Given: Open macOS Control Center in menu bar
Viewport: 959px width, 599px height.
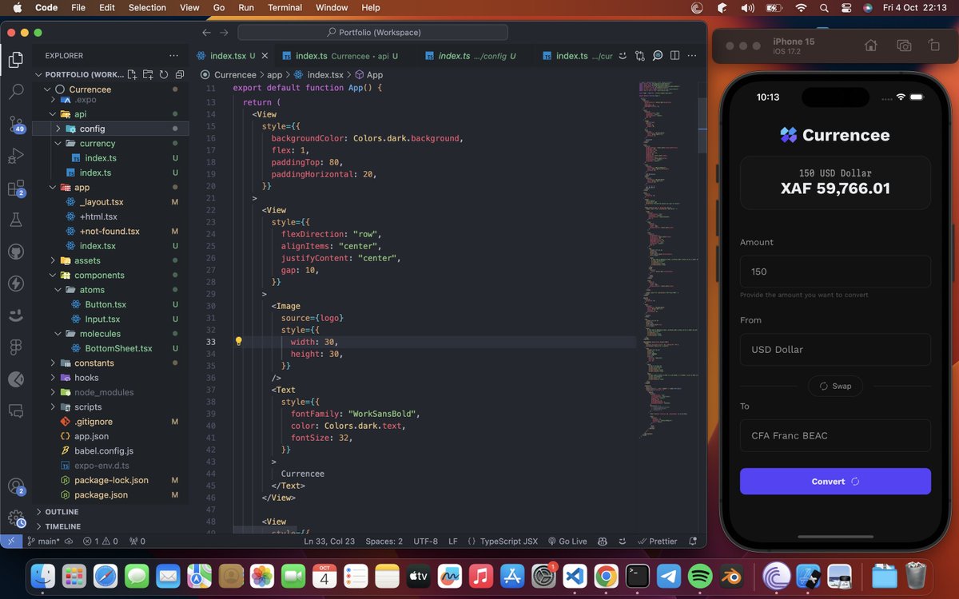Looking at the screenshot, I should click(x=846, y=8).
